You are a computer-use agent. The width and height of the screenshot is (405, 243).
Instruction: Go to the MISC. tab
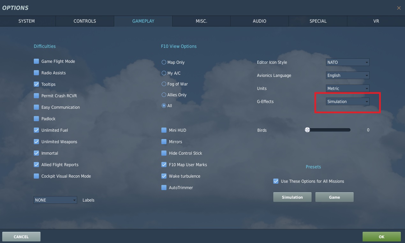click(x=202, y=21)
